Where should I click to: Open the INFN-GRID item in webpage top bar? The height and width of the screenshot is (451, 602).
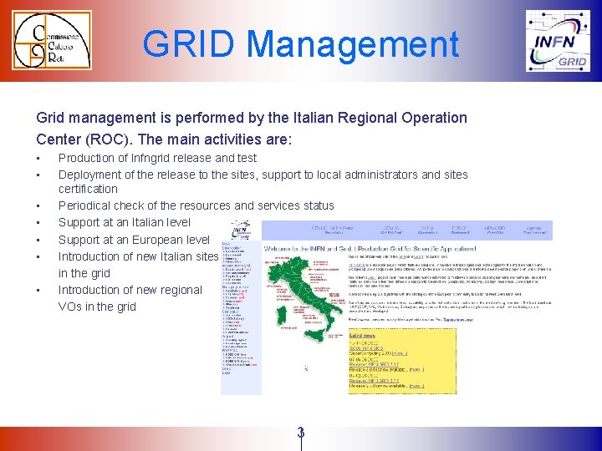[x=494, y=231]
